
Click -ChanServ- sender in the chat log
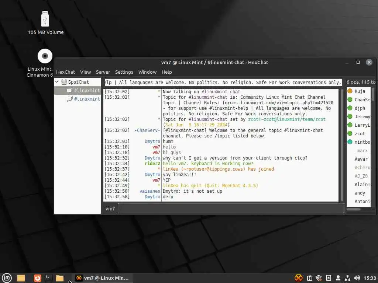tap(147, 130)
